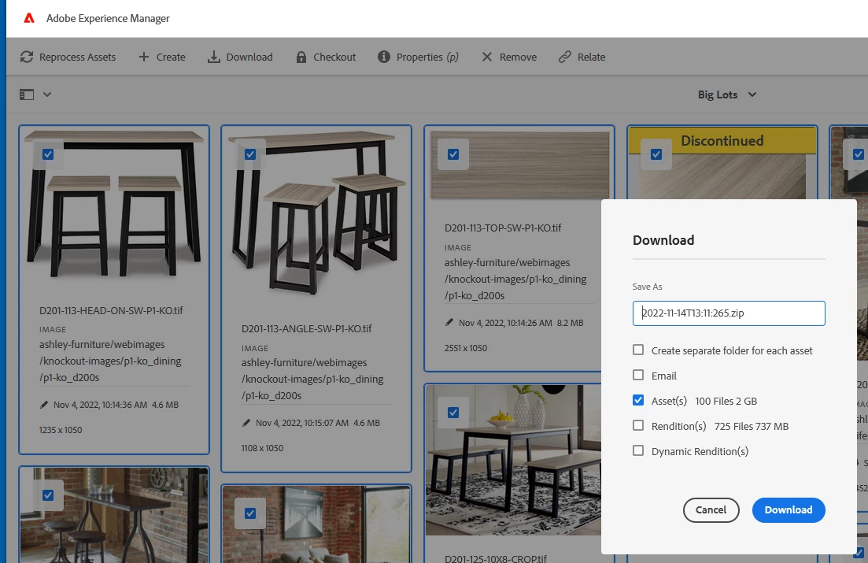Click the ANGLE table and stools thumbnail
This screenshot has height=563, width=868.
pyautogui.click(x=316, y=213)
